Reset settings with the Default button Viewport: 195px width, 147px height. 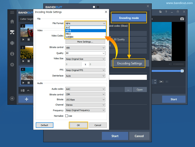(x=45, y=125)
